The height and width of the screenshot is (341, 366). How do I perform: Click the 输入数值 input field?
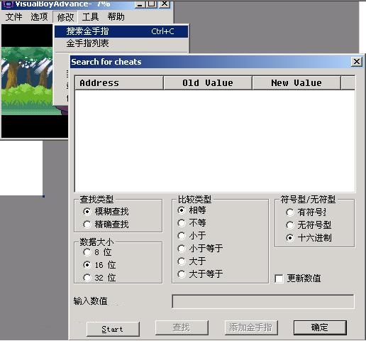(263, 301)
